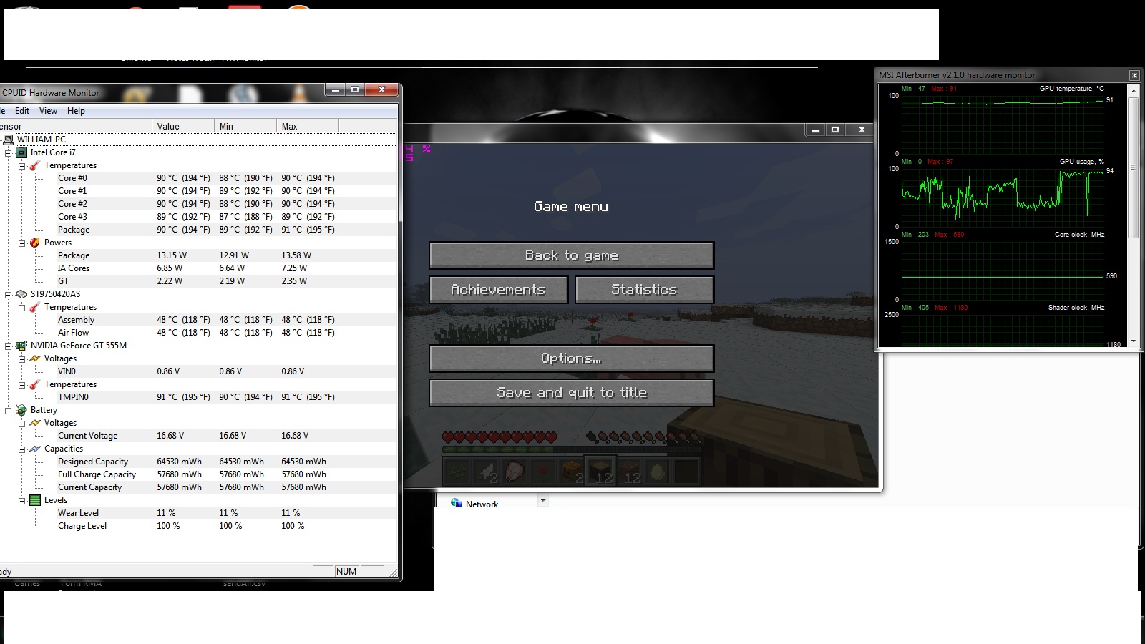This screenshot has width=1145, height=644.
Task: Click the Afterburner vertical scrollbar thumb
Action: (x=1134, y=167)
